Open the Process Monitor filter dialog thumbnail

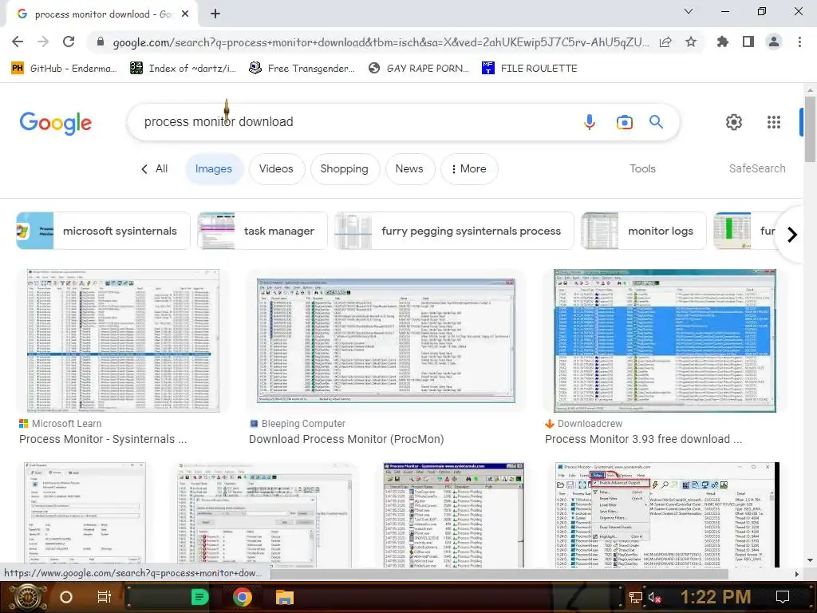click(x=266, y=515)
